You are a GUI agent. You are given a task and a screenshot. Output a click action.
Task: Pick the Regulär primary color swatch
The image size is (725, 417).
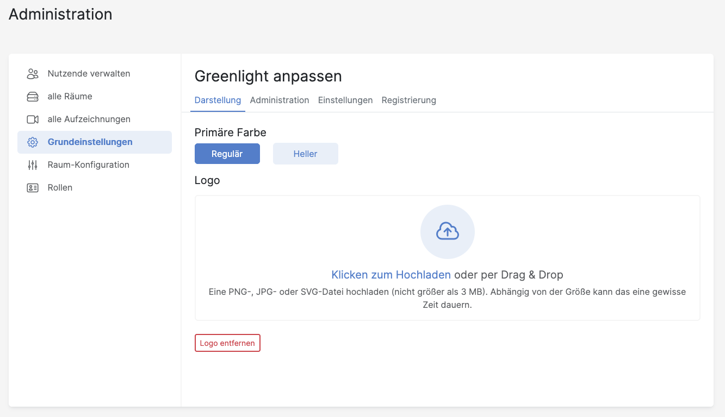click(227, 154)
